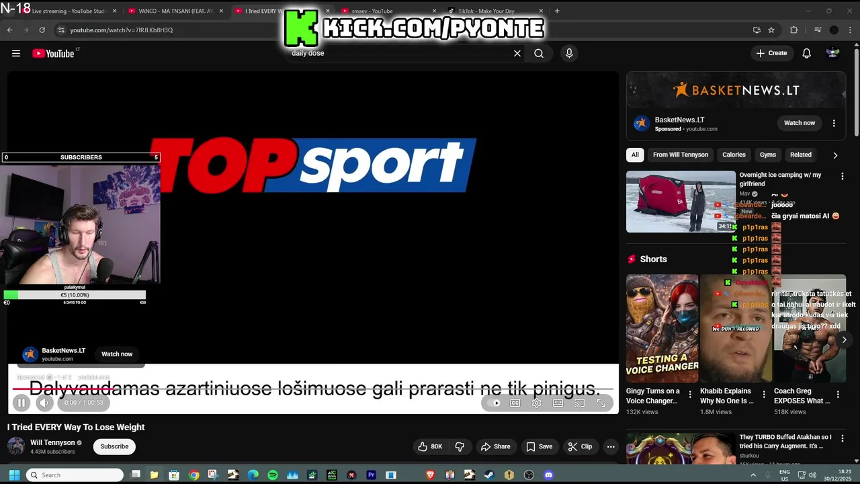Open Premiere Pro from taskbar
The image size is (860, 484).
pos(371,475)
